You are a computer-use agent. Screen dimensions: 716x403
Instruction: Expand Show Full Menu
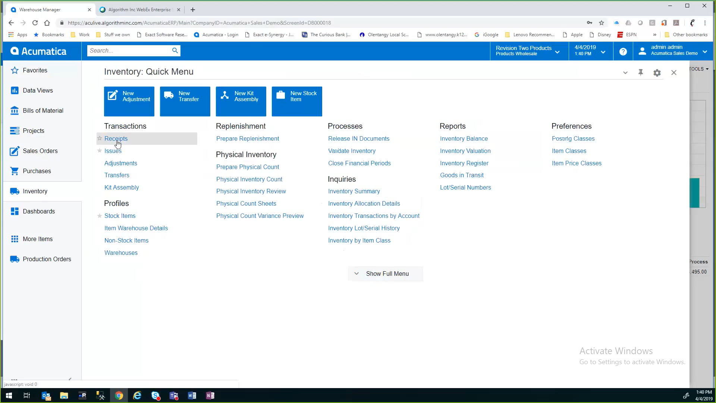[x=385, y=274]
